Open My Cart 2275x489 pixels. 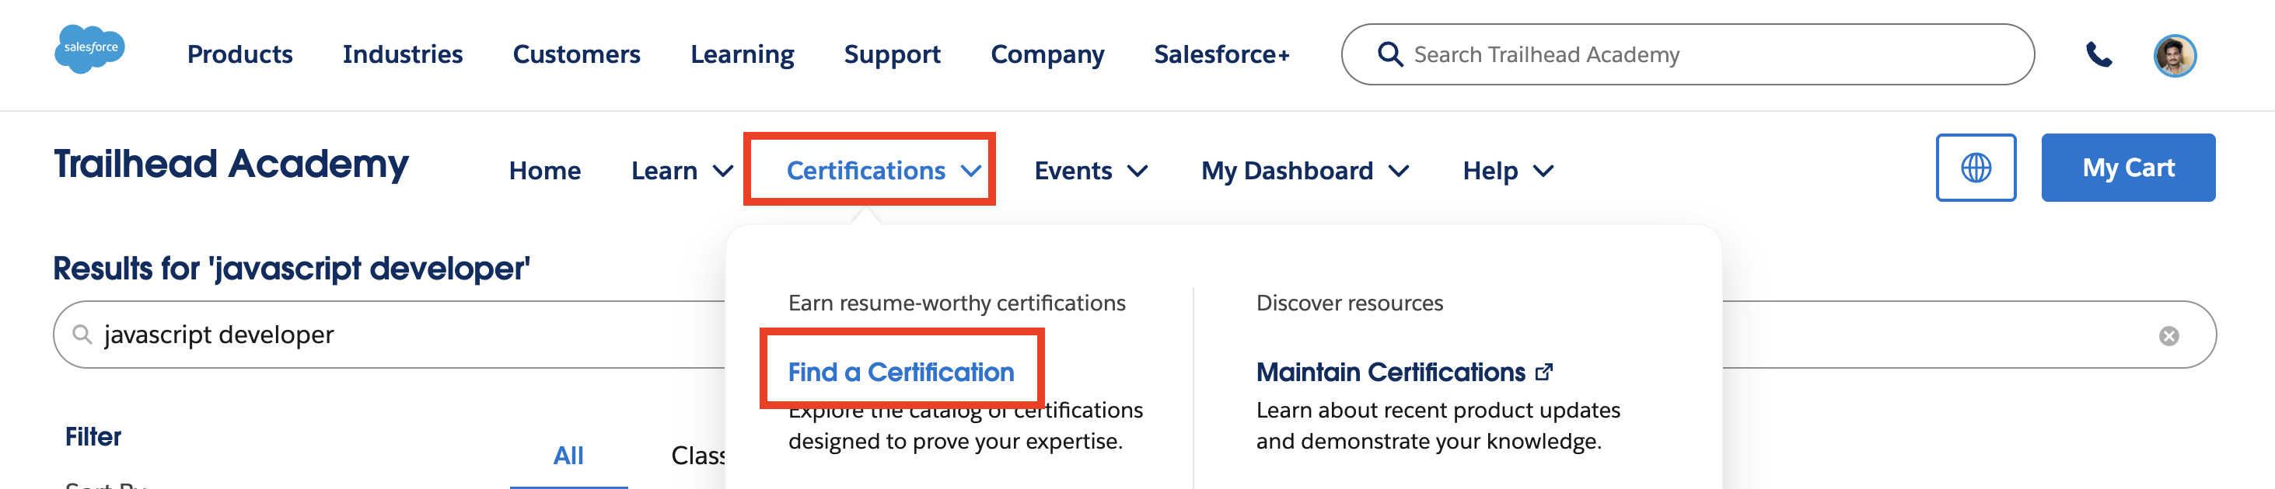[x=2127, y=168]
